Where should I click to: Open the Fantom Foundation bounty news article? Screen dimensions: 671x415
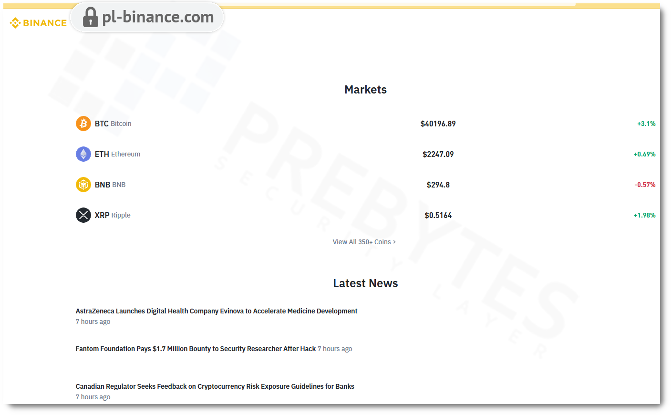pyautogui.click(x=196, y=349)
